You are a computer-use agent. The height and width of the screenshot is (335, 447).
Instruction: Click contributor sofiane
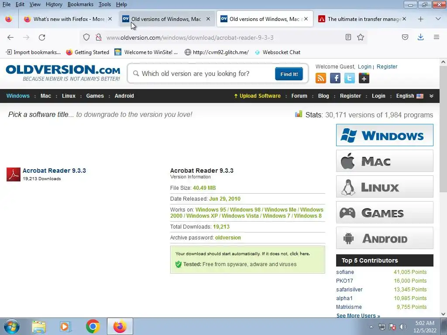point(345,272)
